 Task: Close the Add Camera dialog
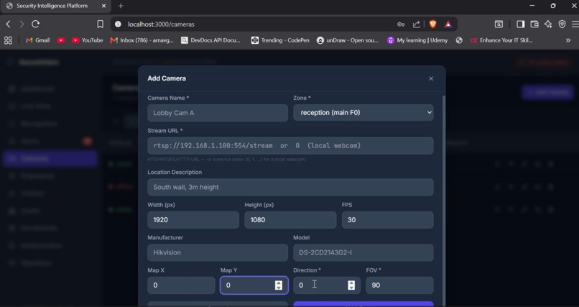431,78
